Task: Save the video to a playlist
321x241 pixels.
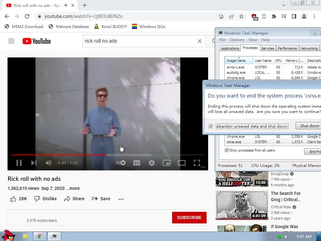Action: (101, 199)
